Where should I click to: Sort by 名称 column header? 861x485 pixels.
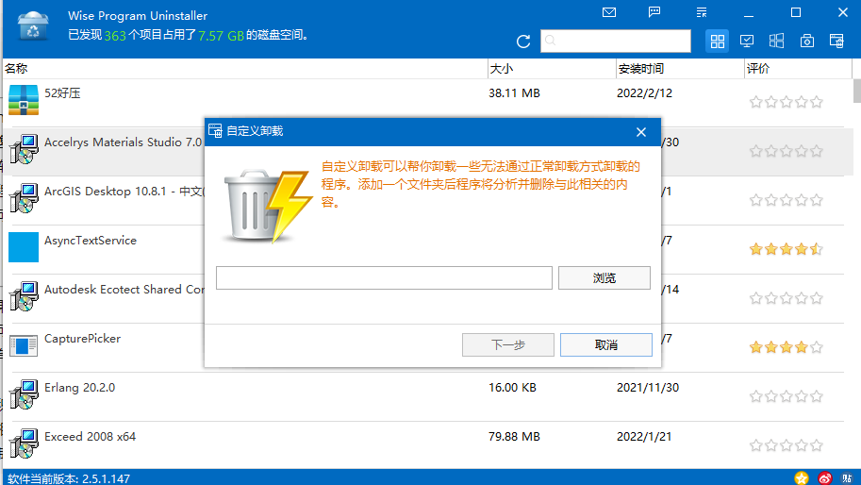[x=244, y=69]
